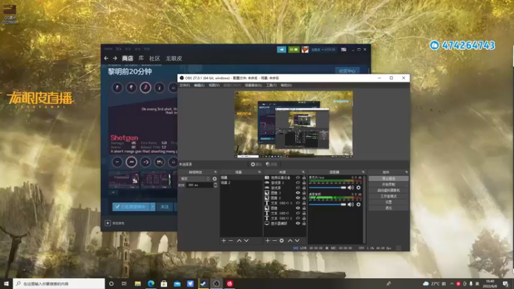Switch to 社区 community tab in Steam
Viewport: 514px width, 289px height.
[154, 58]
